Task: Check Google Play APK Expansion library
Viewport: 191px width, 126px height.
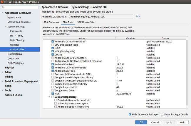Action: click(x=53, y=77)
